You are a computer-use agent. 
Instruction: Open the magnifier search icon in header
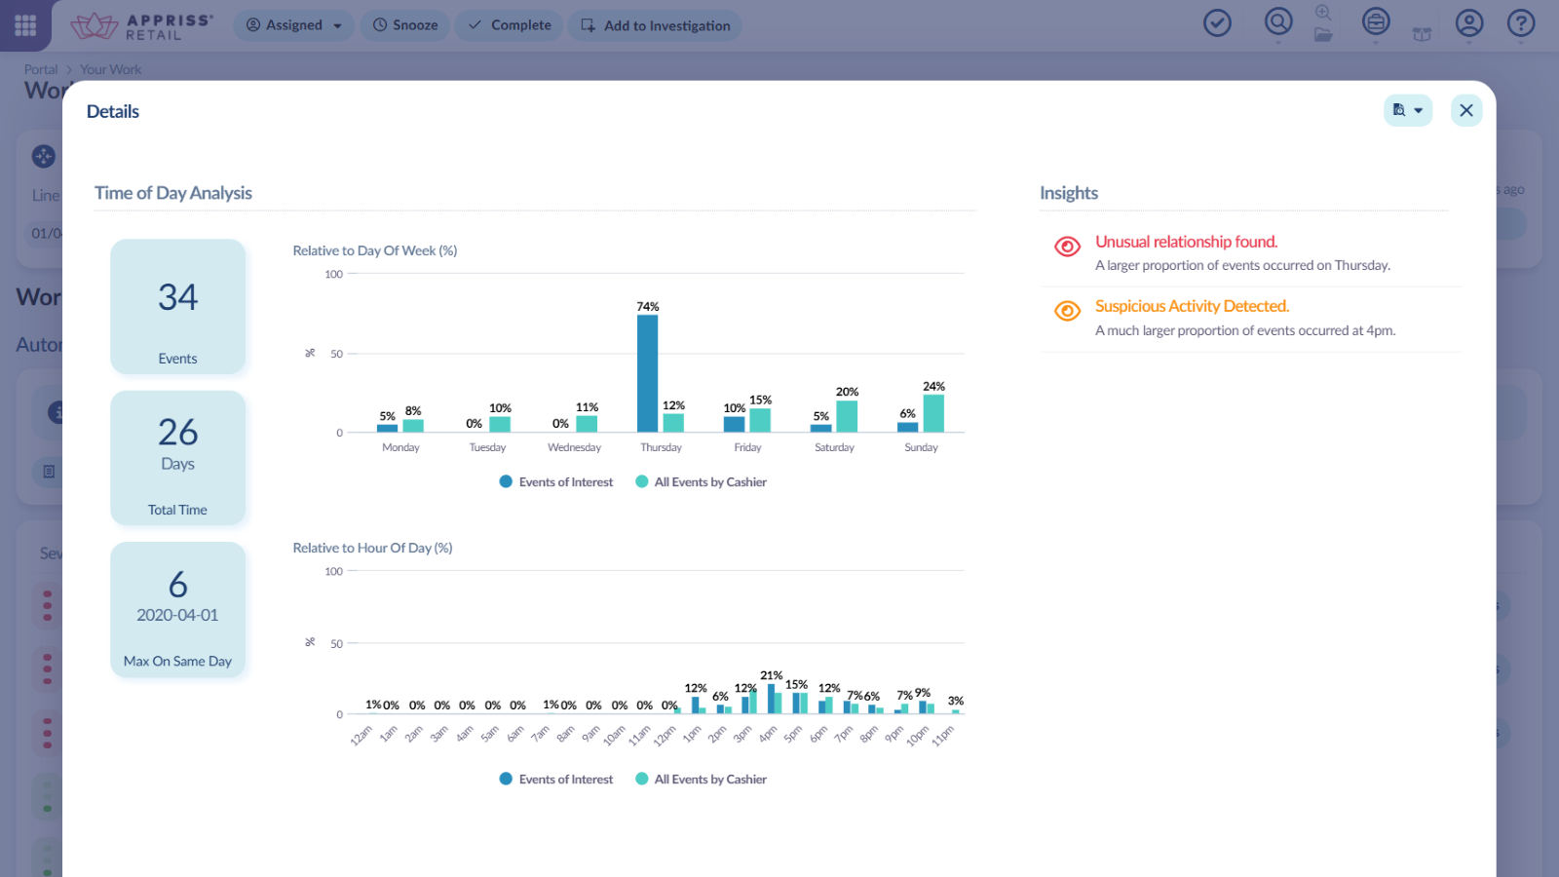pos(1278,21)
